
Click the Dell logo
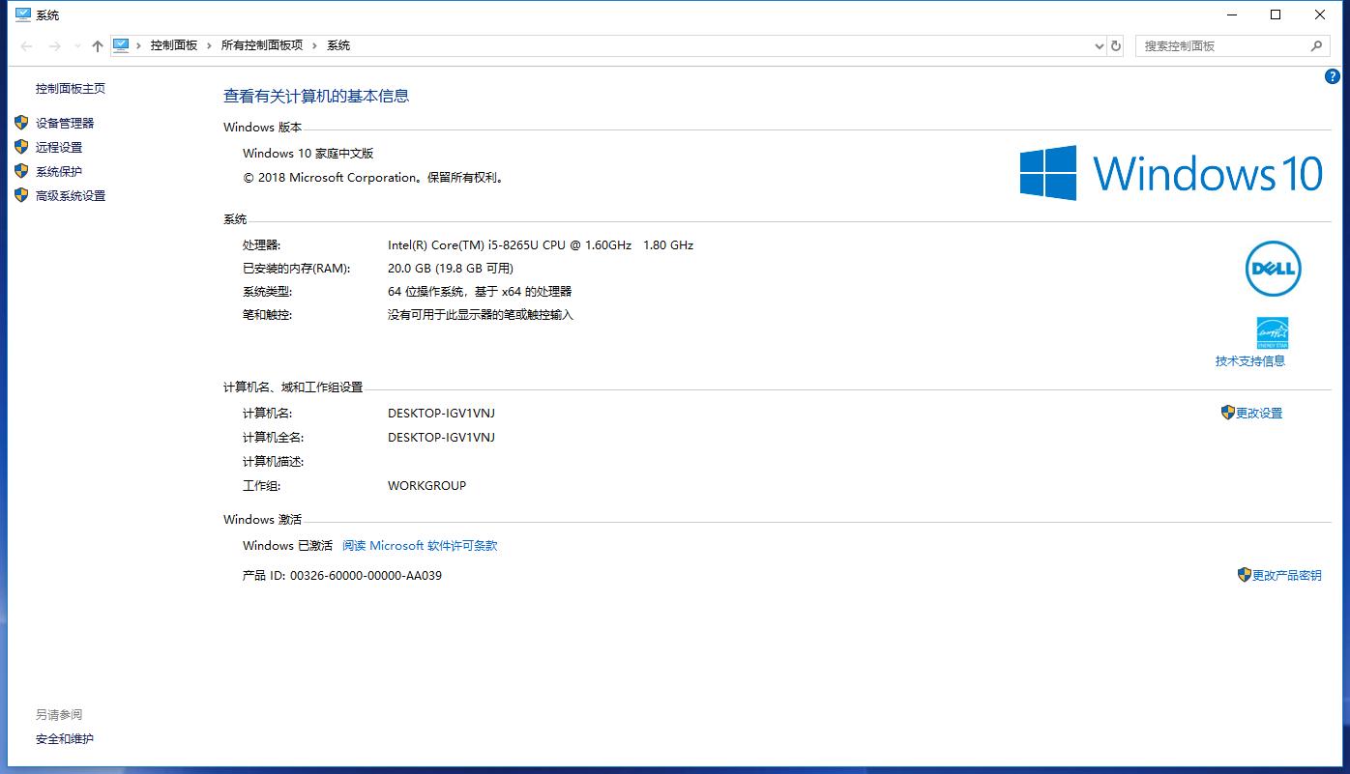coord(1273,269)
